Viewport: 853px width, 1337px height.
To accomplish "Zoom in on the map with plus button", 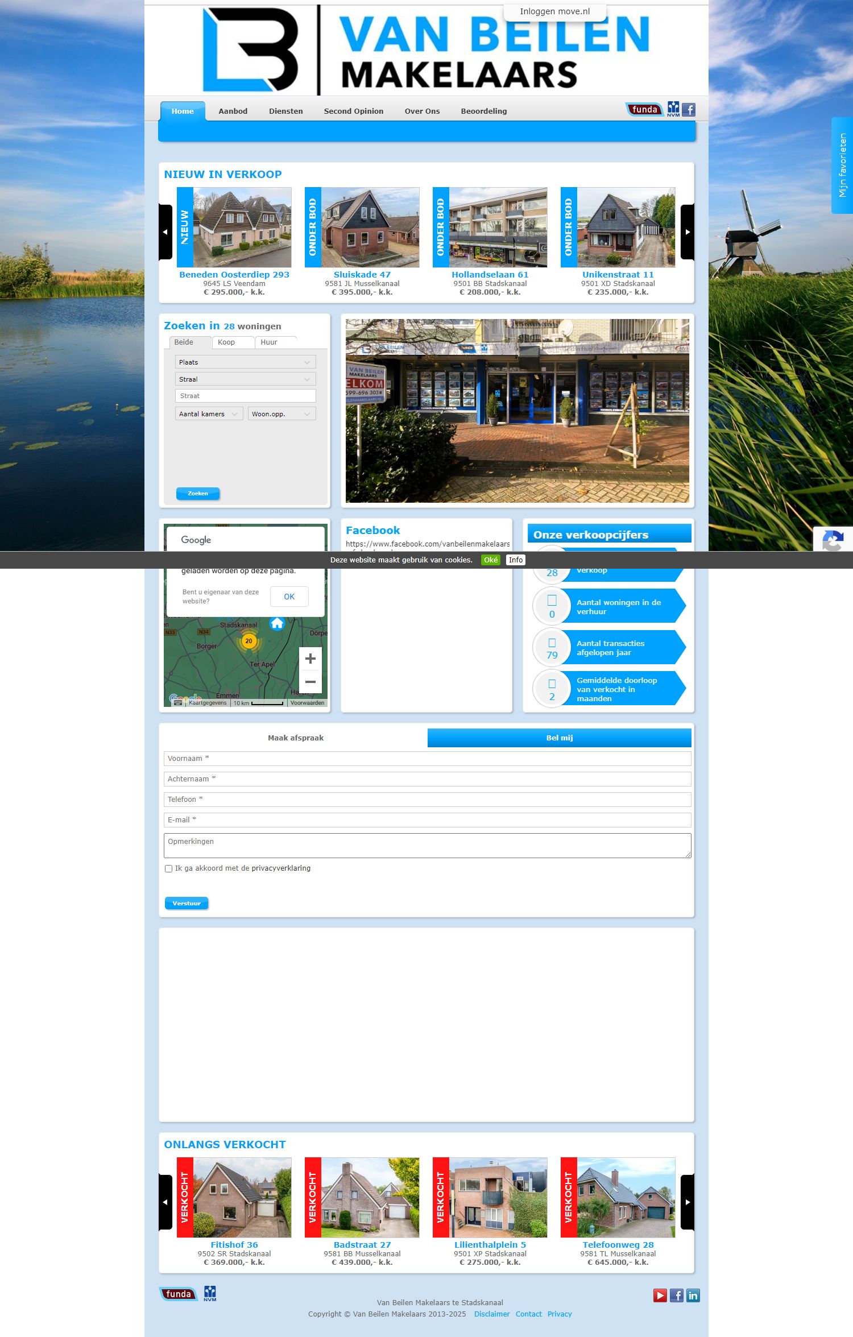I will [x=310, y=659].
